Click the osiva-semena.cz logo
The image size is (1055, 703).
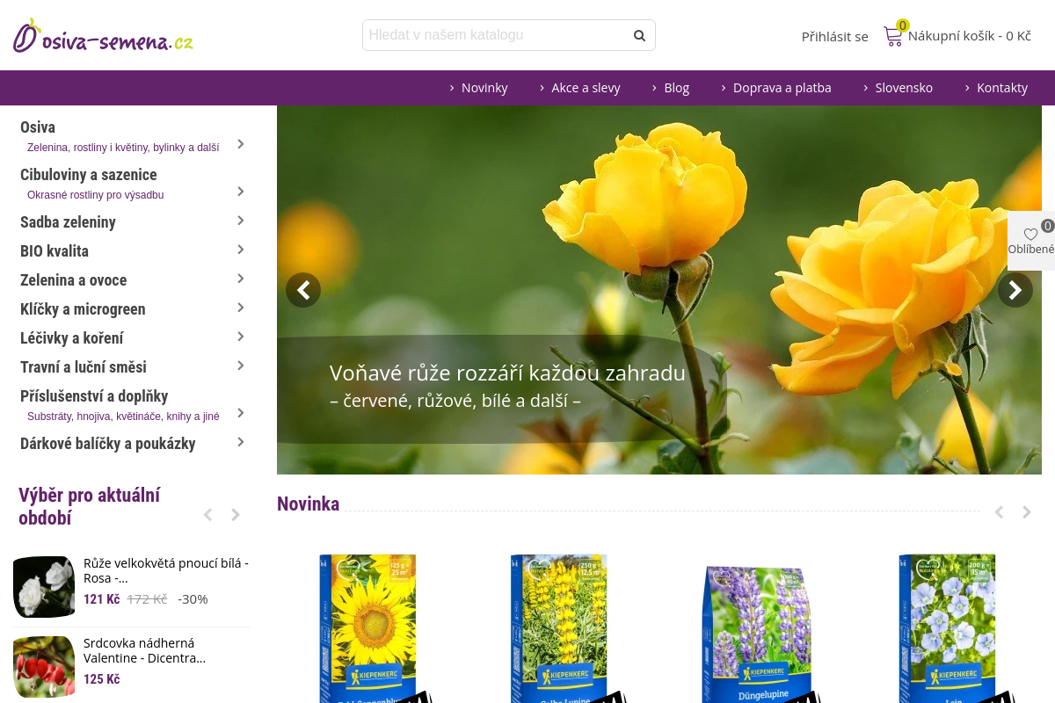(103, 37)
